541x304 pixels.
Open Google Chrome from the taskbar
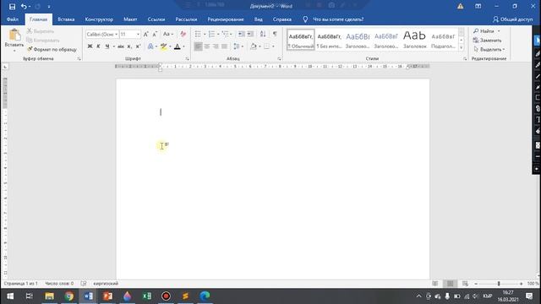[69, 296]
